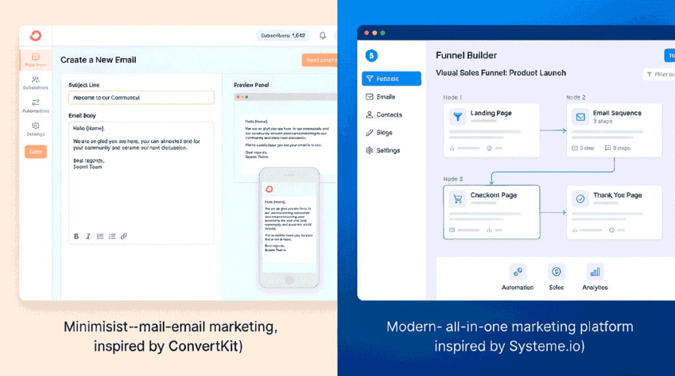Select the Checkout Page node title
The image size is (675, 376).
coord(493,196)
